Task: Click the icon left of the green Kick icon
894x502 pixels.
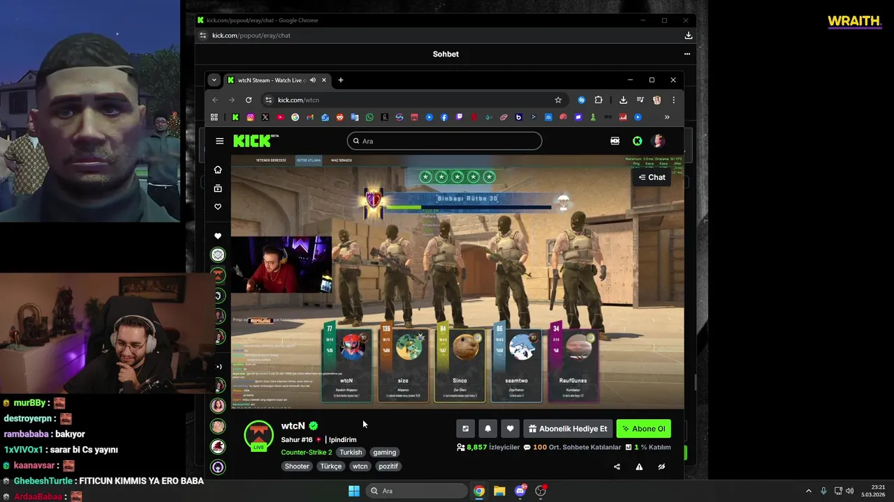Action: 615,141
